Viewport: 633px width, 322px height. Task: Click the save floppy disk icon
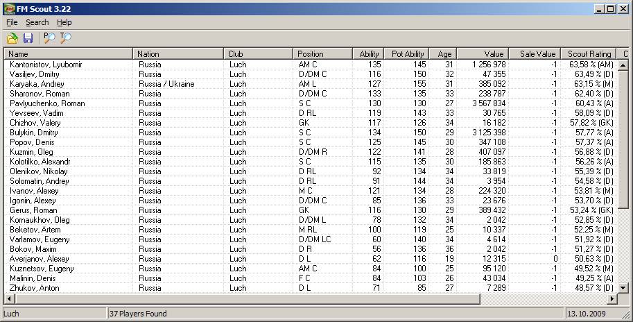[x=28, y=38]
